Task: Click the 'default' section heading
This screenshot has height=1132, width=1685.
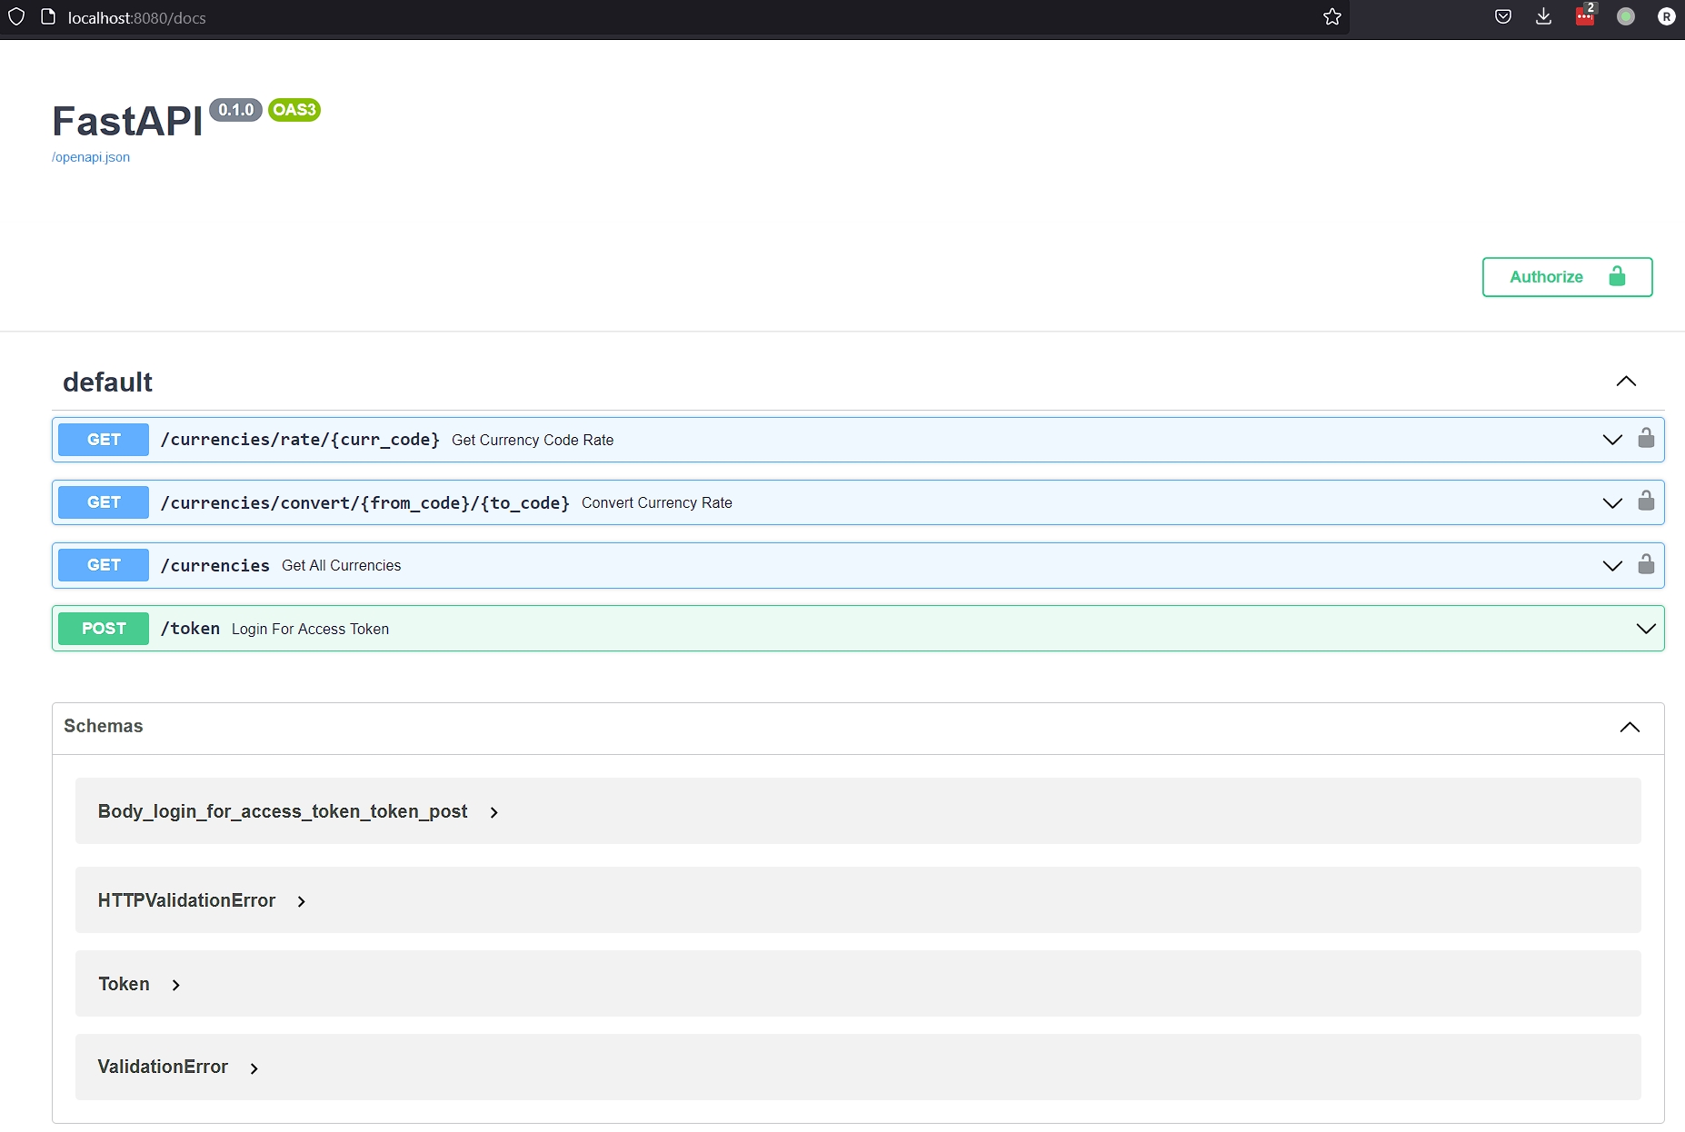Action: [107, 382]
